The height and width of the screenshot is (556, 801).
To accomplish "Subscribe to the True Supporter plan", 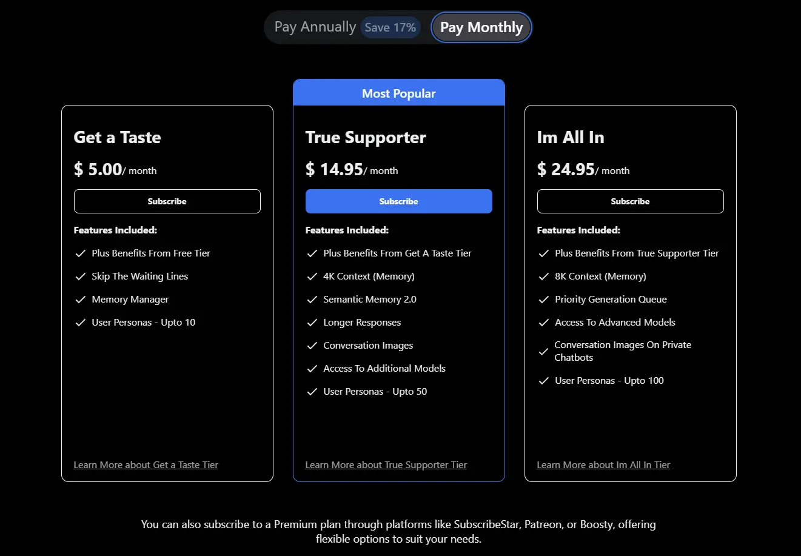I will (x=398, y=201).
